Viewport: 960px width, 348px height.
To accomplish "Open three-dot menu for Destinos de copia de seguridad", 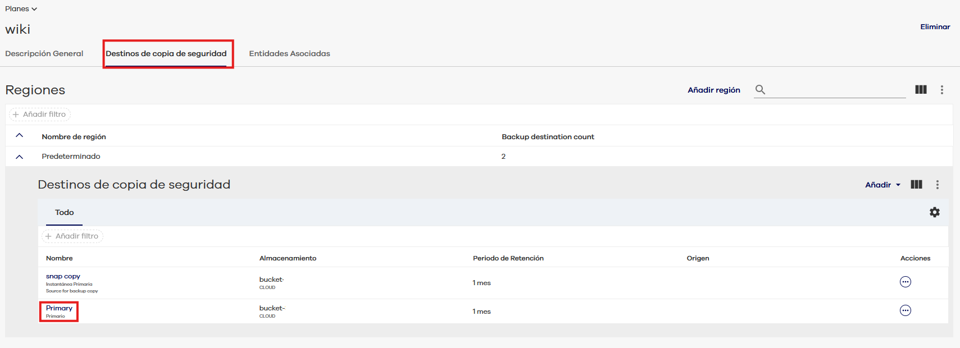I will (938, 185).
